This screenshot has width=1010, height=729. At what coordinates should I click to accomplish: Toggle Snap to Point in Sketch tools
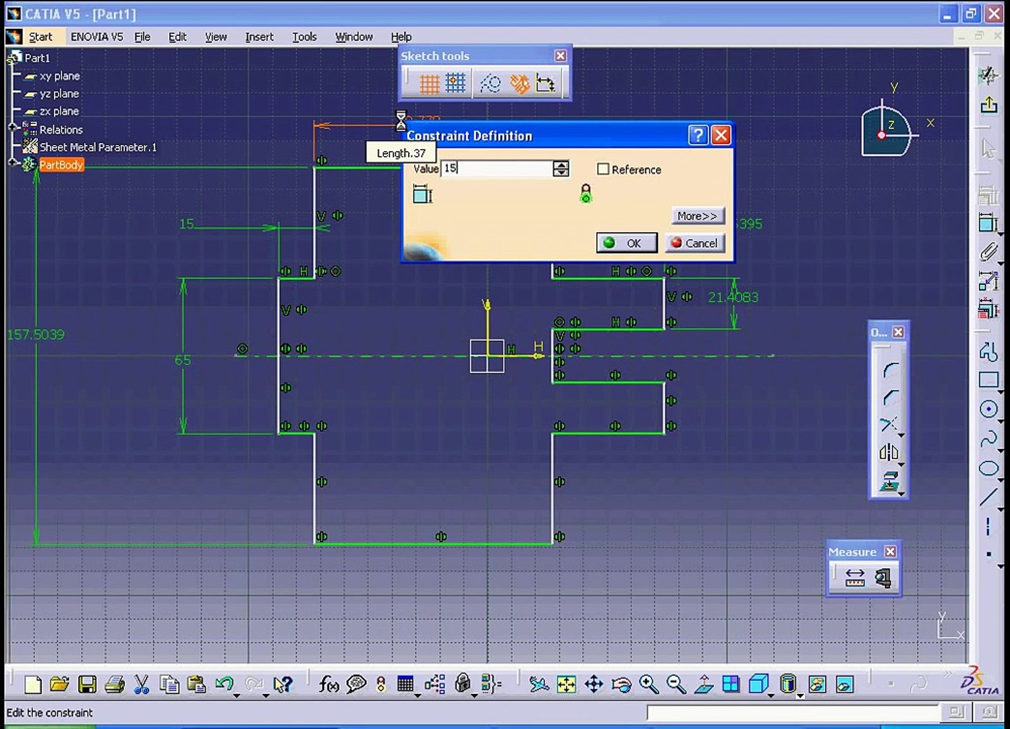455,84
